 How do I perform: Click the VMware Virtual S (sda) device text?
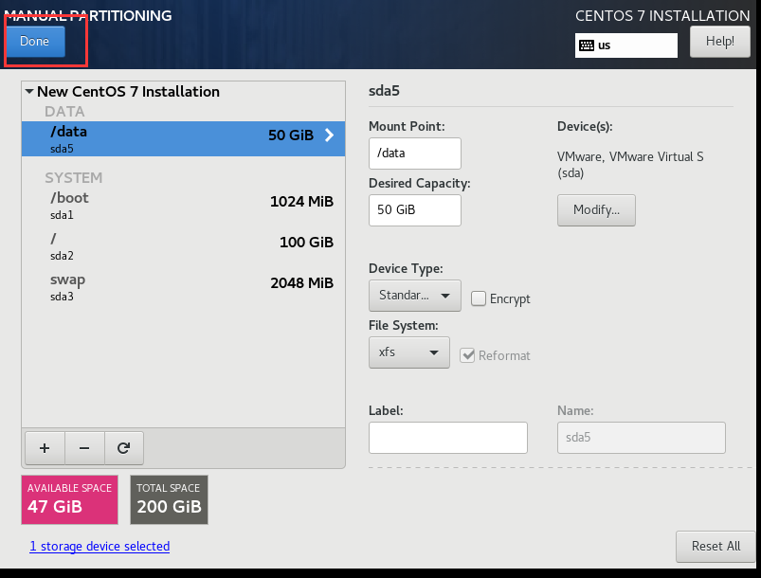click(630, 165)
